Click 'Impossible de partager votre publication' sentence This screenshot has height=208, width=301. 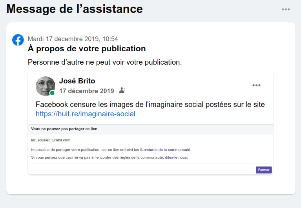pos(111,150)
